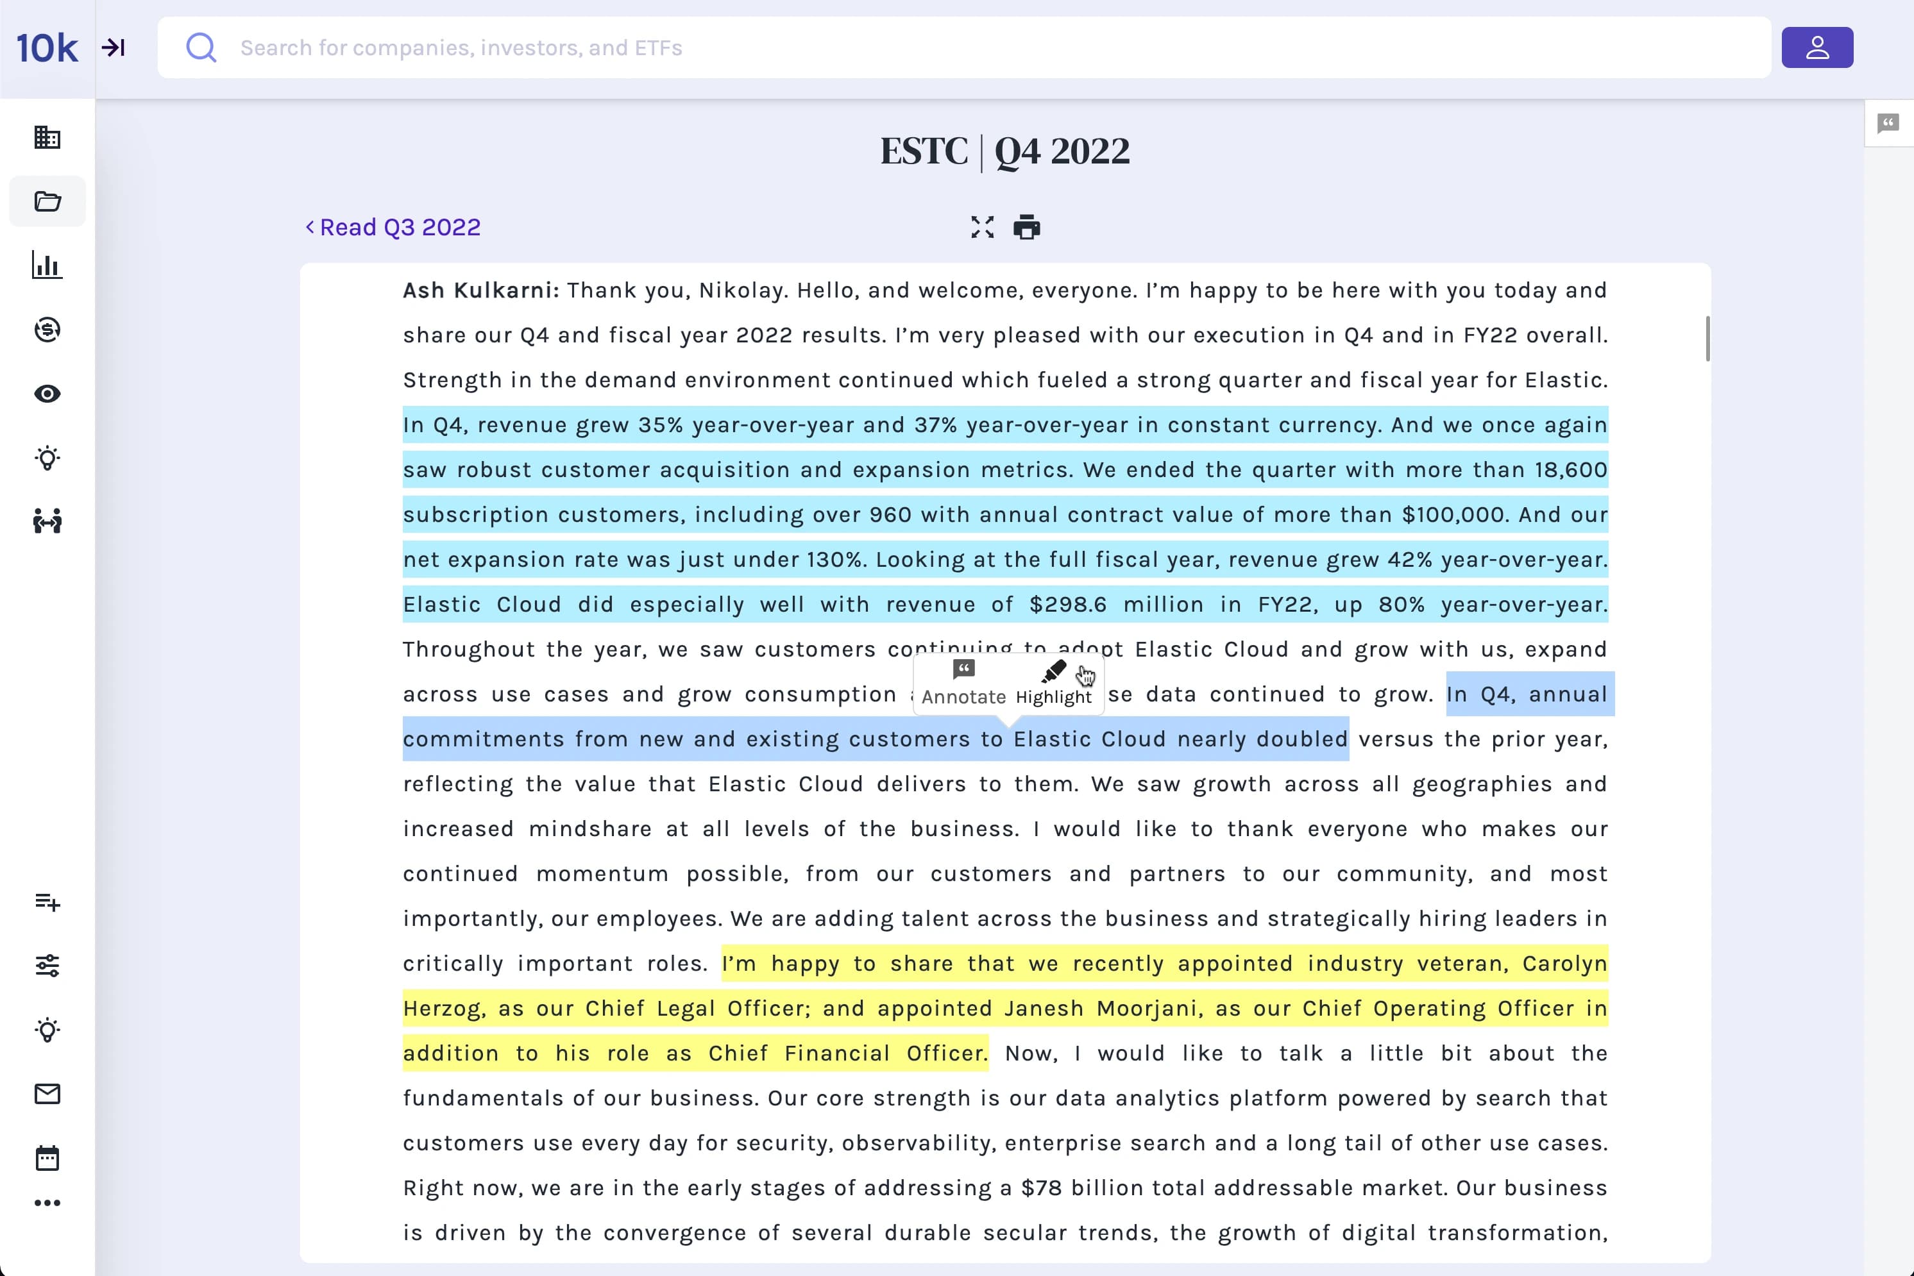Click the speaker name Ash Kulkarni

click(481, 290)
